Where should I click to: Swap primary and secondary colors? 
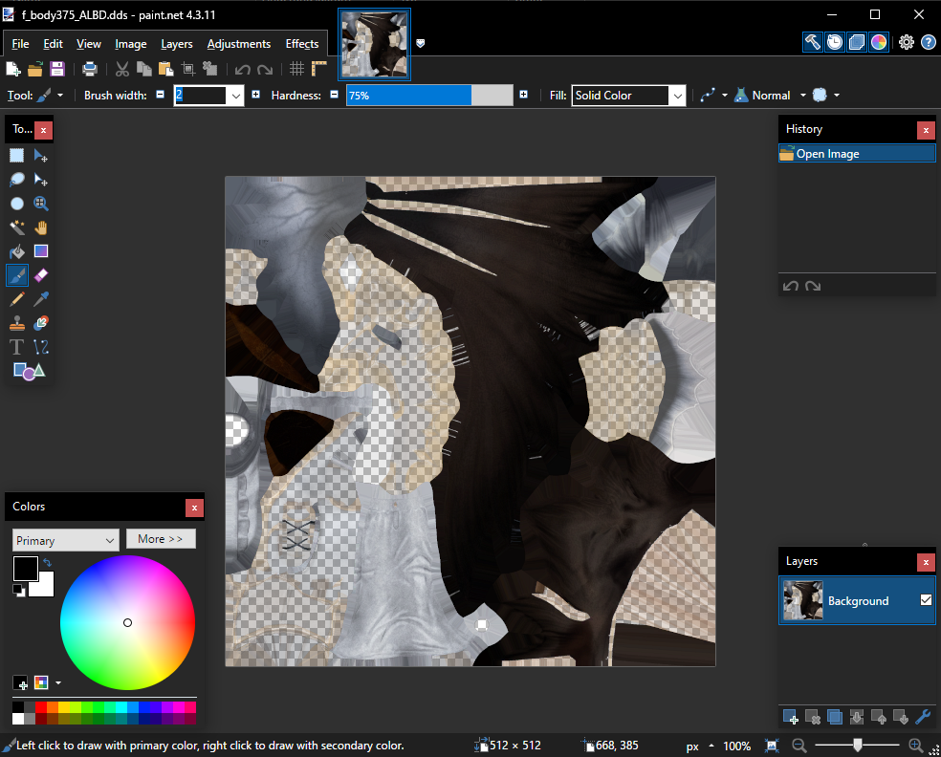[x=48, y=563]
